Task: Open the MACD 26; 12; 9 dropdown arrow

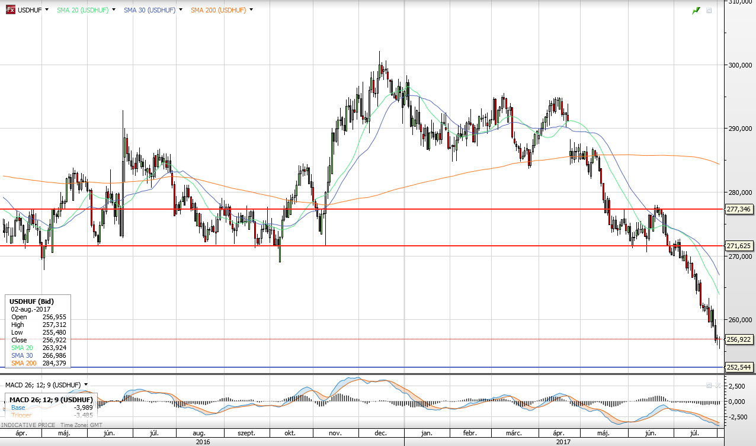Action: pyautogui.click(x=86, y=385)
